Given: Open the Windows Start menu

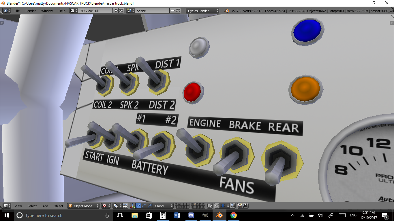Looking at the screenshot, I should (x=7, y=215).
